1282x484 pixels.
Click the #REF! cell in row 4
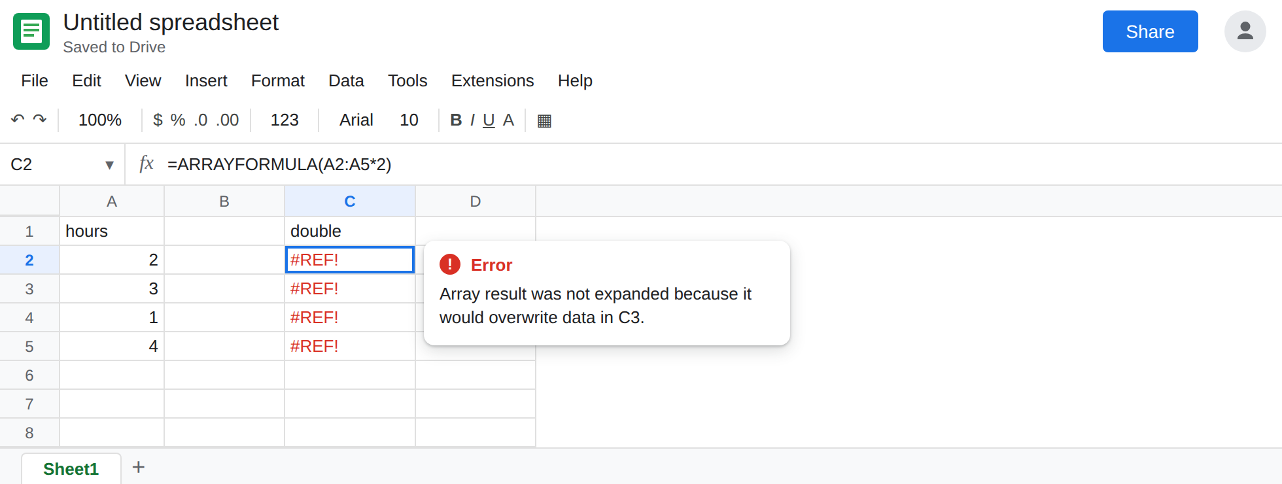point(350,318)
